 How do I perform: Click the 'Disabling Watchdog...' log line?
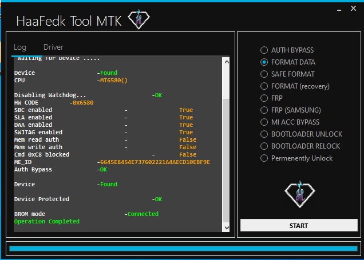pos(50,95)
